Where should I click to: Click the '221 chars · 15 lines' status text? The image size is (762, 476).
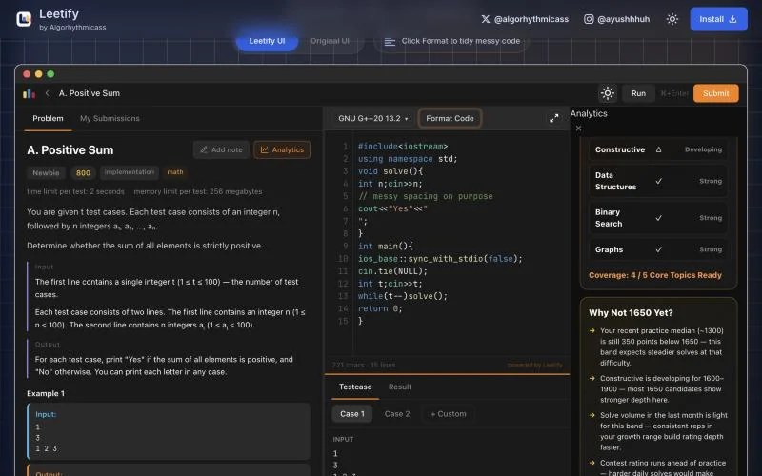(364, 365)
